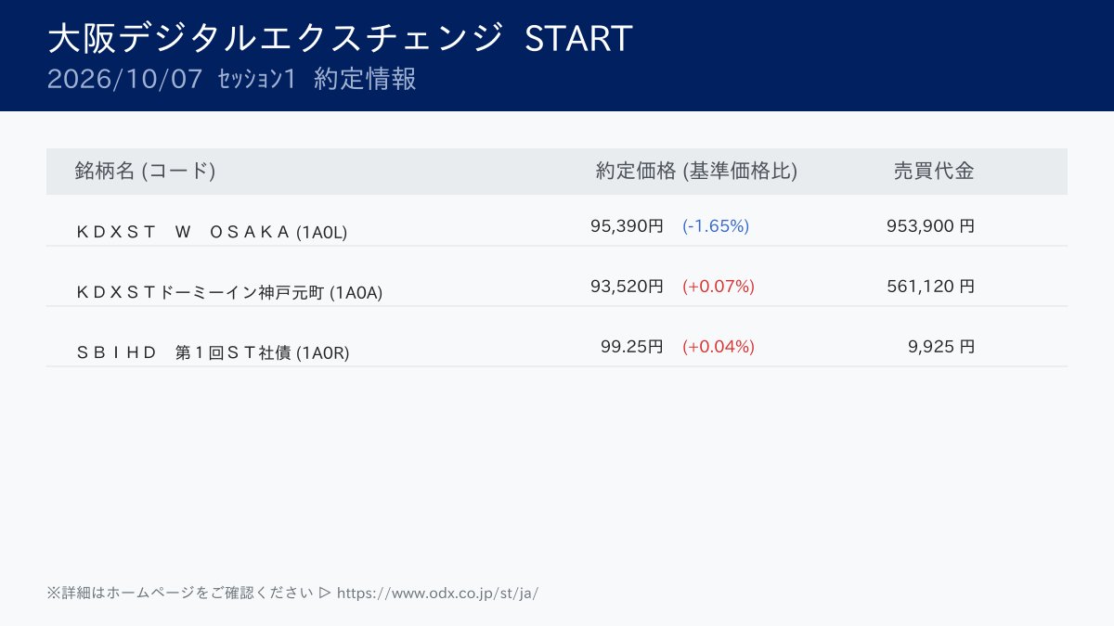
Task: Click the 大阪デジタルエクスチェンジ START title
Action: coord(340,38)
